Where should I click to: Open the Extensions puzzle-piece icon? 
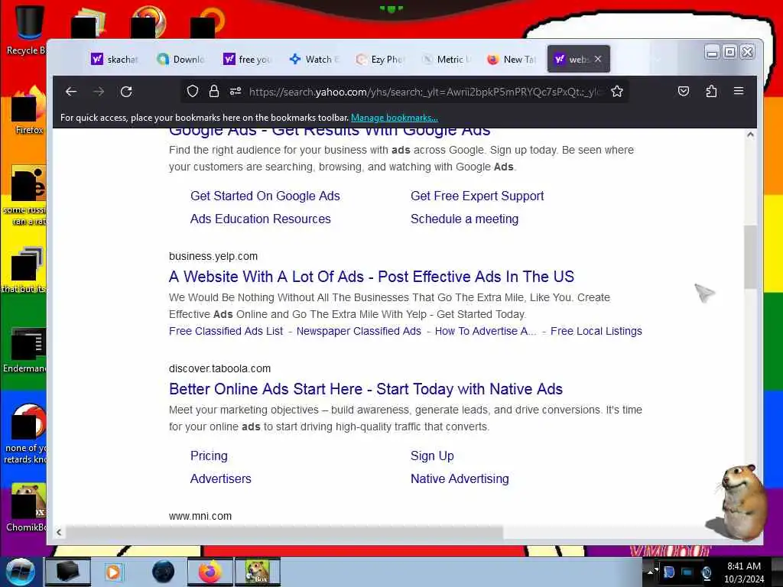click(711, 92)
